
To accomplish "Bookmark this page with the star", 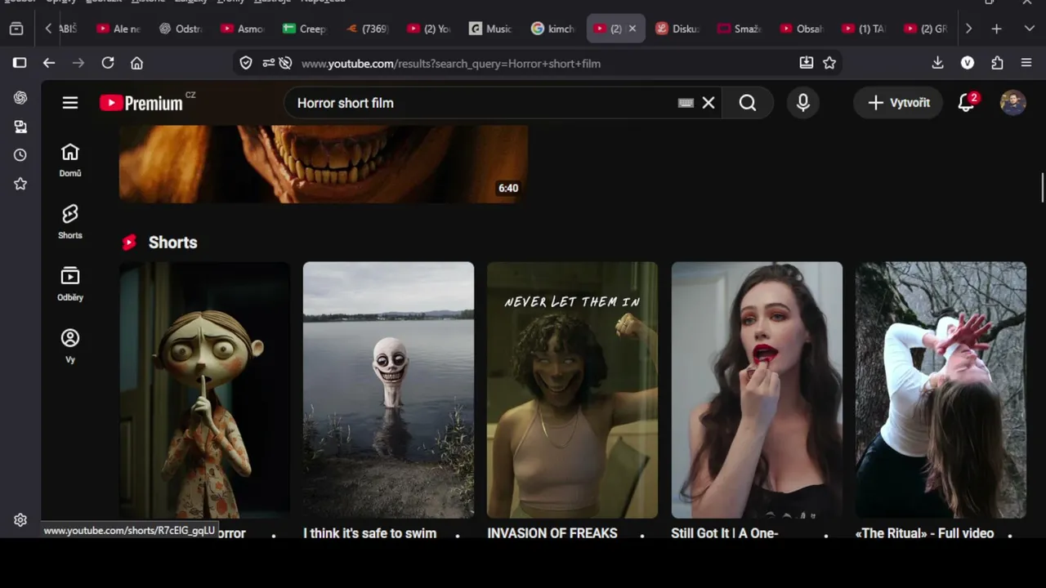I will coord(829,63).
